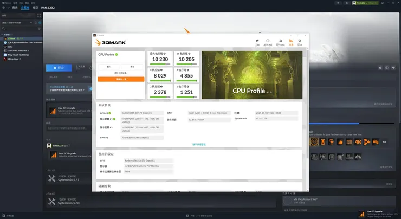The image size is (401, 219).
Task: Open the Home tab in 3DMark
Action: point(257,42)
